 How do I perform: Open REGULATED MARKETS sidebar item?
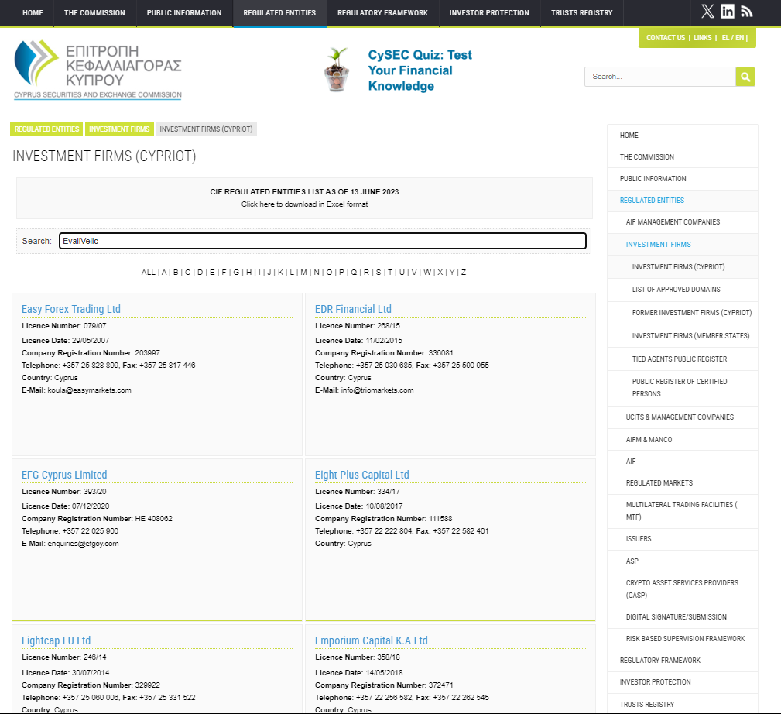(x=683, y=482)
